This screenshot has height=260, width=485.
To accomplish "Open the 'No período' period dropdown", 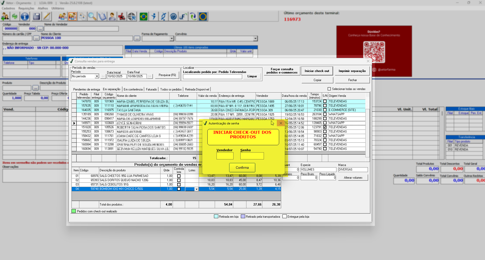I will (97, 76).
